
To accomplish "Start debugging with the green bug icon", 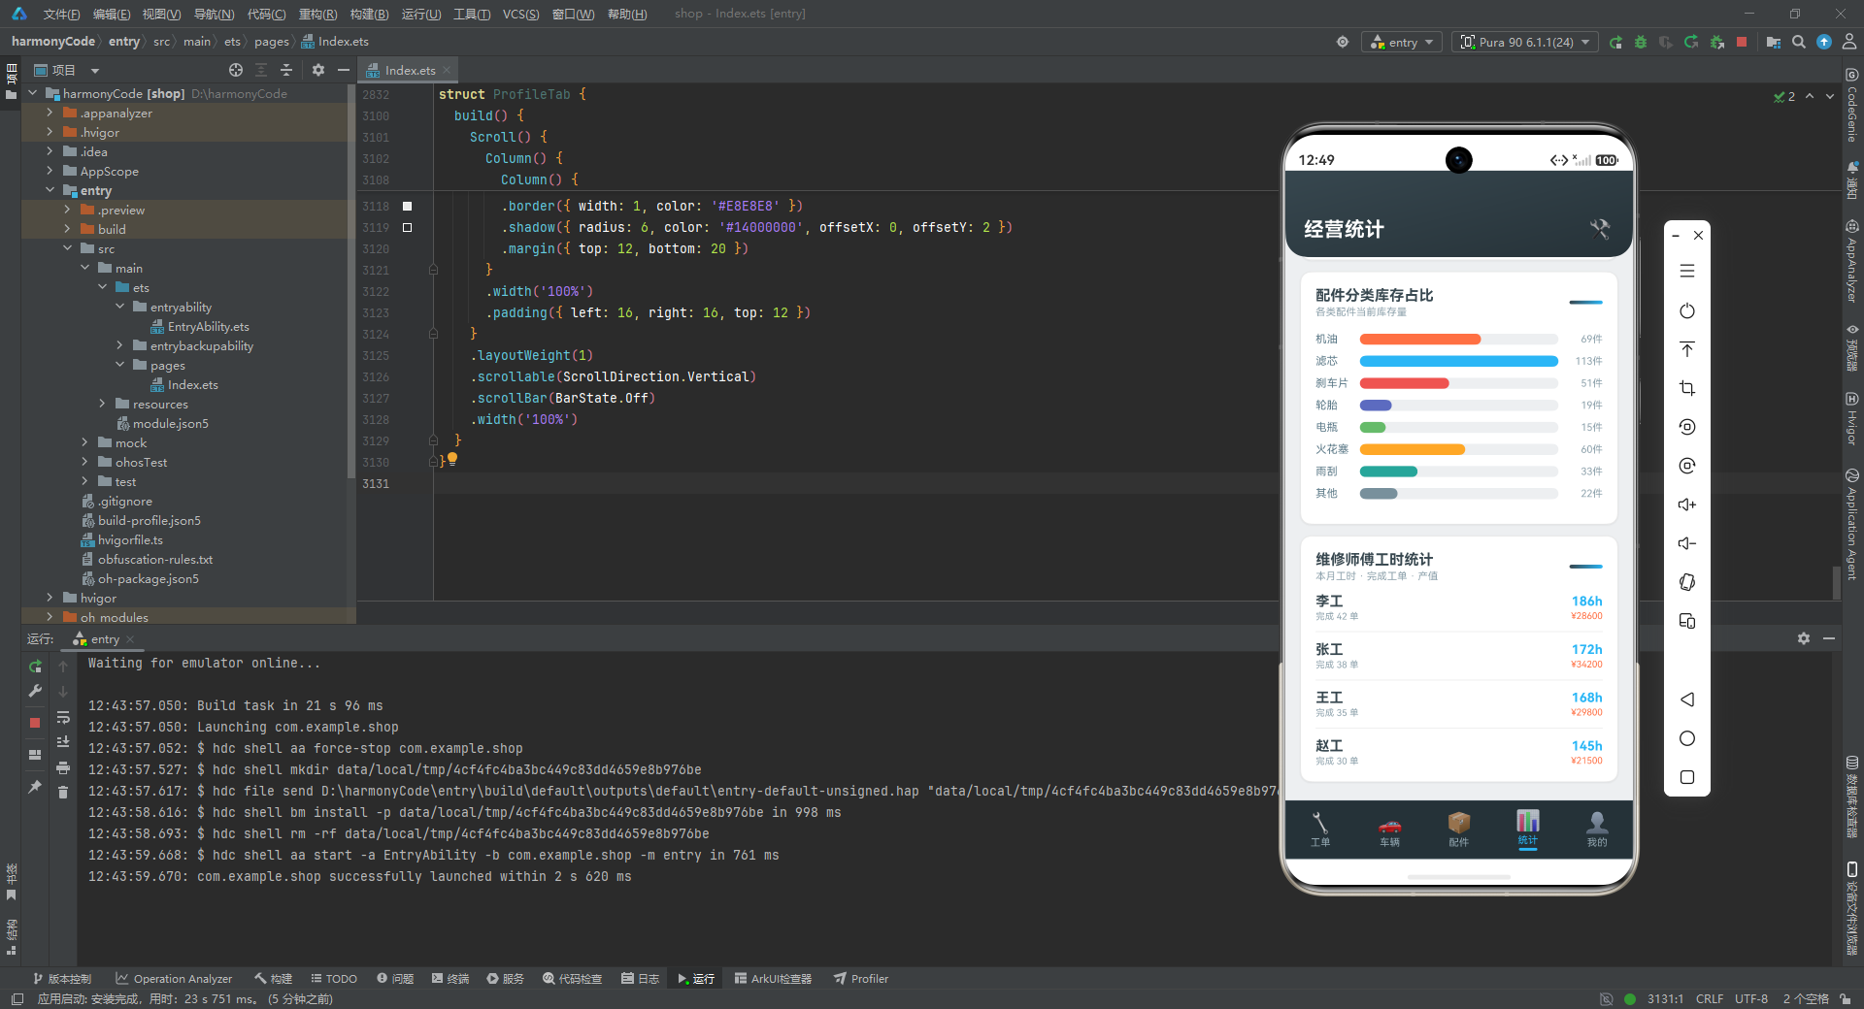I will coord(1641,42).
